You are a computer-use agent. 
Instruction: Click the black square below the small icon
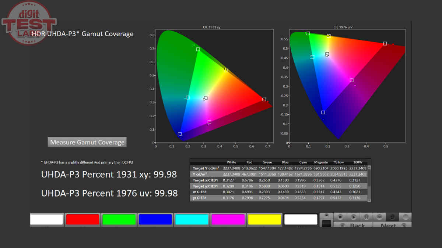326,223
